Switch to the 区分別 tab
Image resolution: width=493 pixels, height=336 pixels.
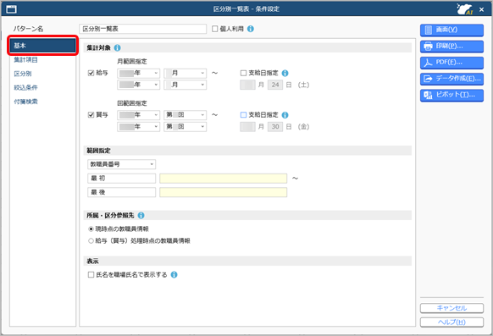(x=23, y=74)
